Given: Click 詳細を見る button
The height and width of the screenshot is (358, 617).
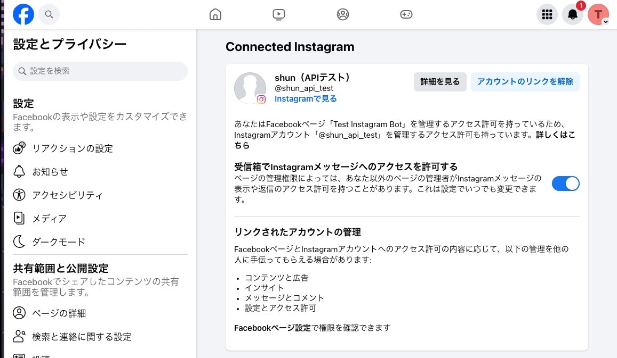Looking at the screenshot, I should click(440, 81).
